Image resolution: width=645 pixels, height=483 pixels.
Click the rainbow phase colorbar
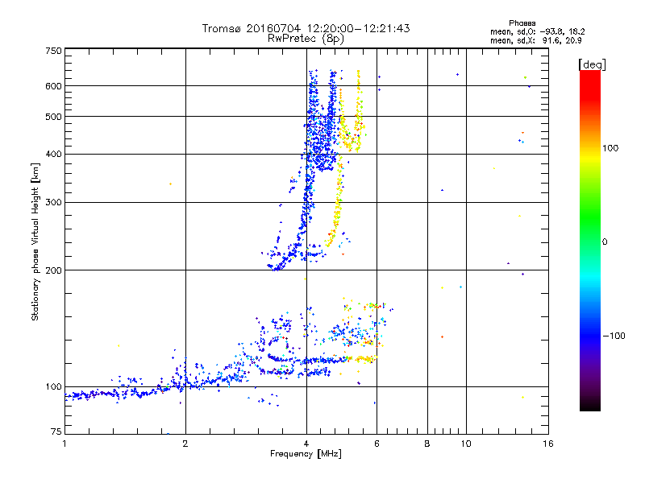click(590, 240)
